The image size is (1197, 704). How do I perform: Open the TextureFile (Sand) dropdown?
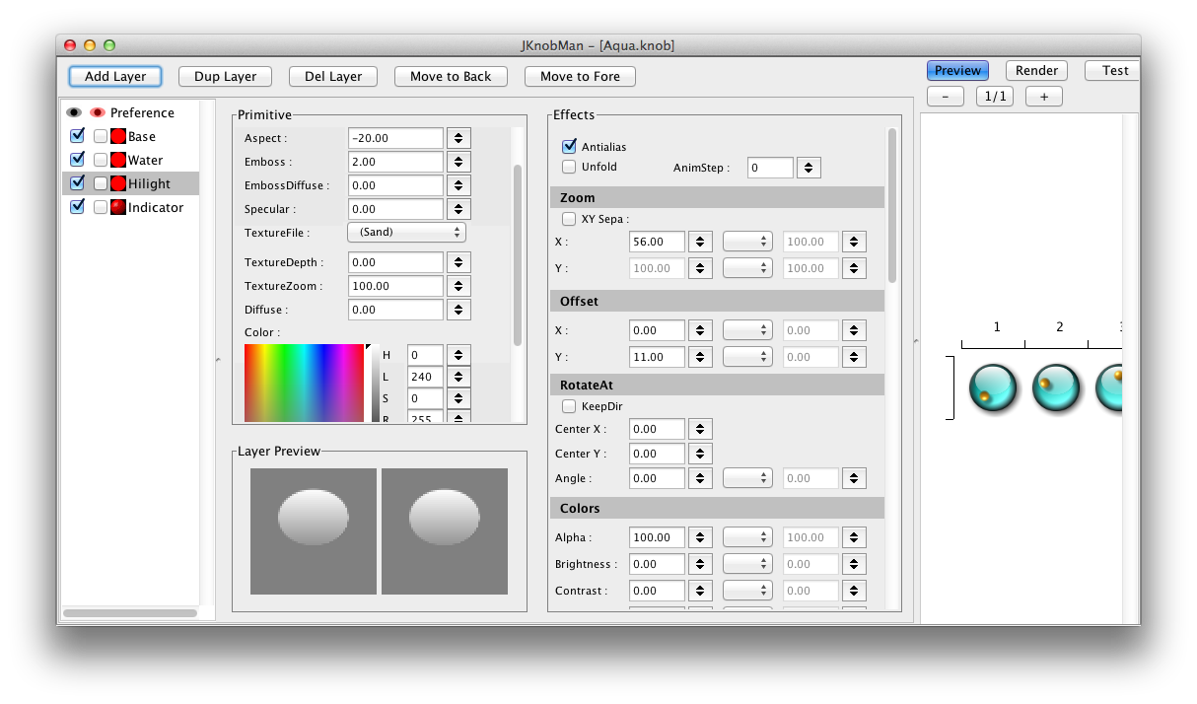point(406,233)
